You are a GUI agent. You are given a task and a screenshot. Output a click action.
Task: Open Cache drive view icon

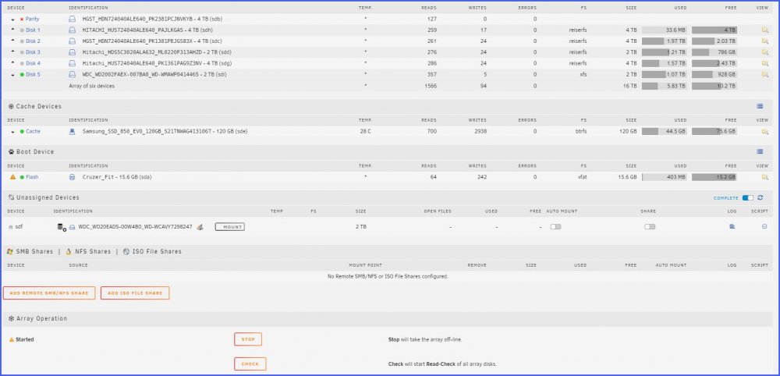click(764, 132)
